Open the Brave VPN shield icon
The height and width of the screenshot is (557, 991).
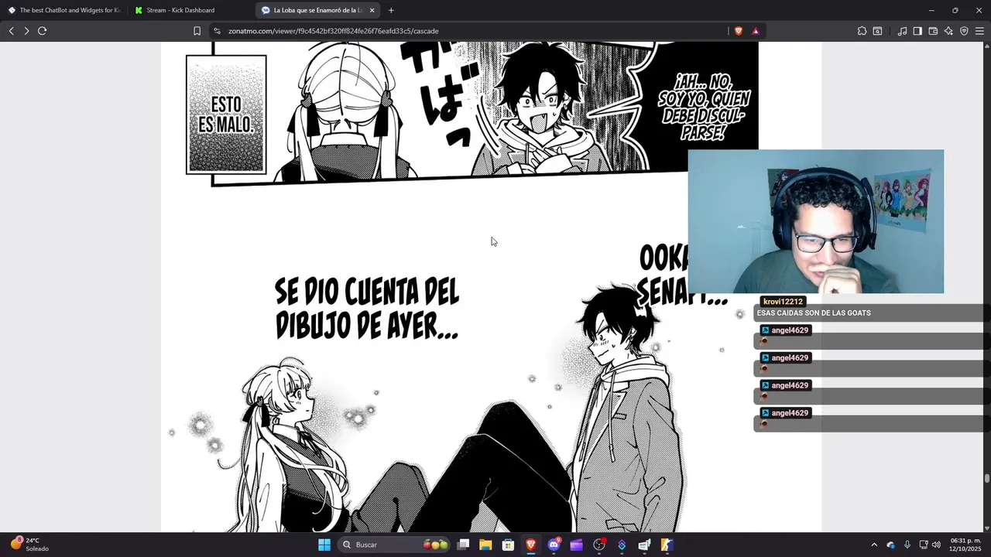tap(964, 31)
